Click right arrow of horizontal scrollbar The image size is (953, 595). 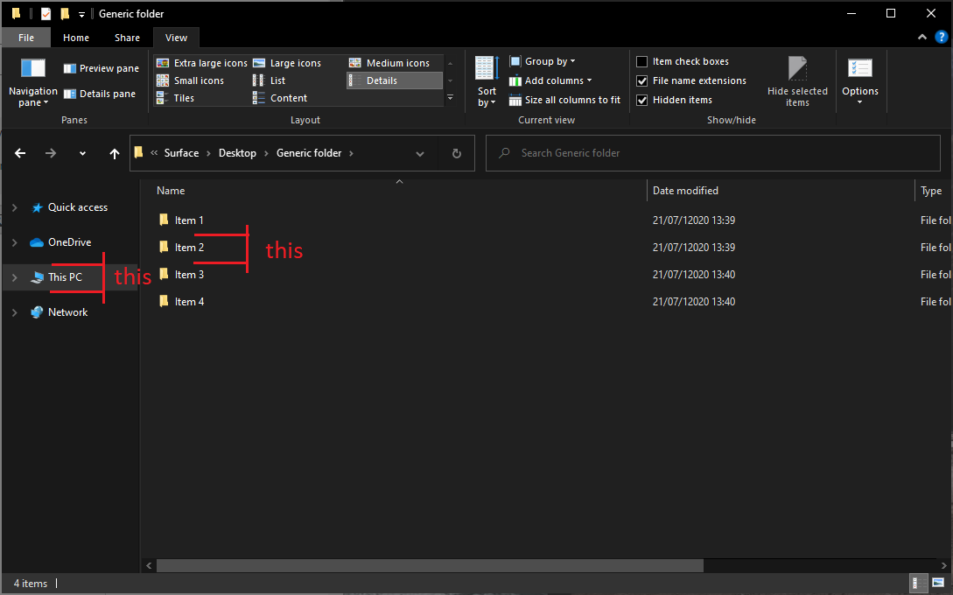(944, 566)
